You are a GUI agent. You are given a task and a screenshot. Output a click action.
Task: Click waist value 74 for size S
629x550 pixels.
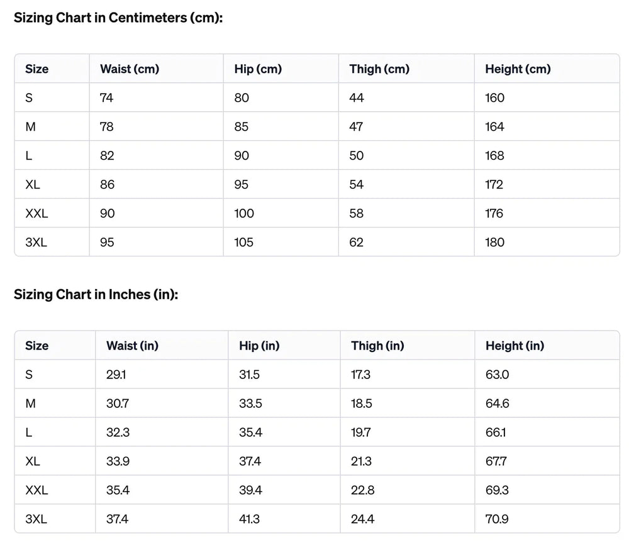[x=106, y=98]
